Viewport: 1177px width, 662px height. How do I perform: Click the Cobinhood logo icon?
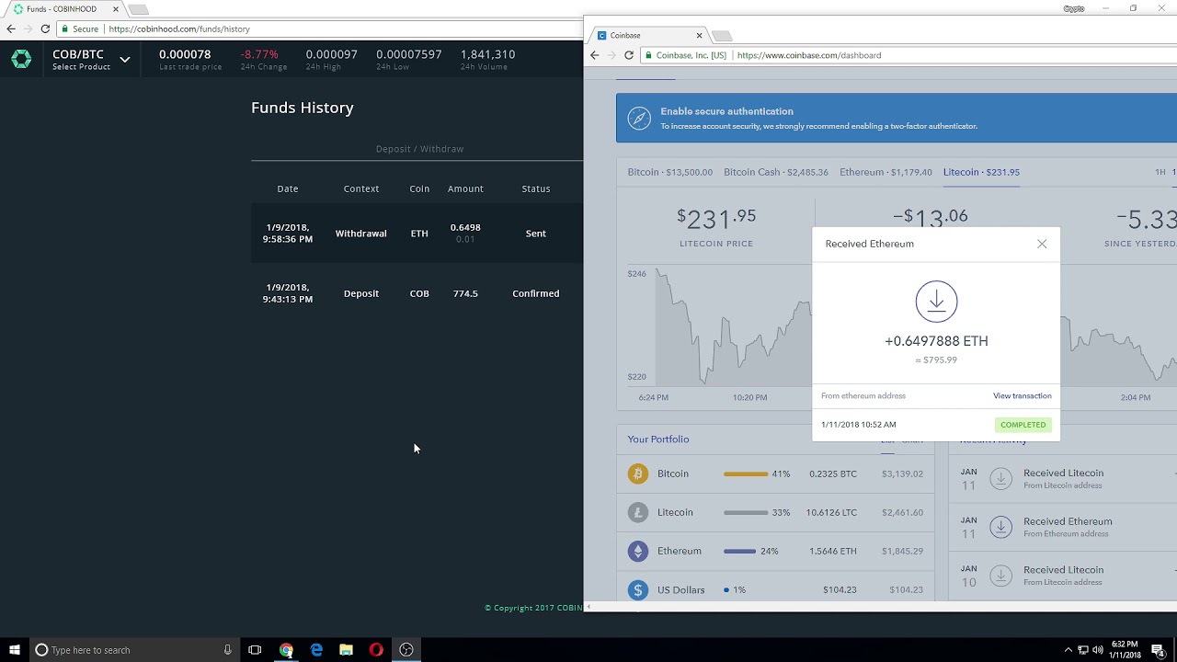tap(21, 60)
